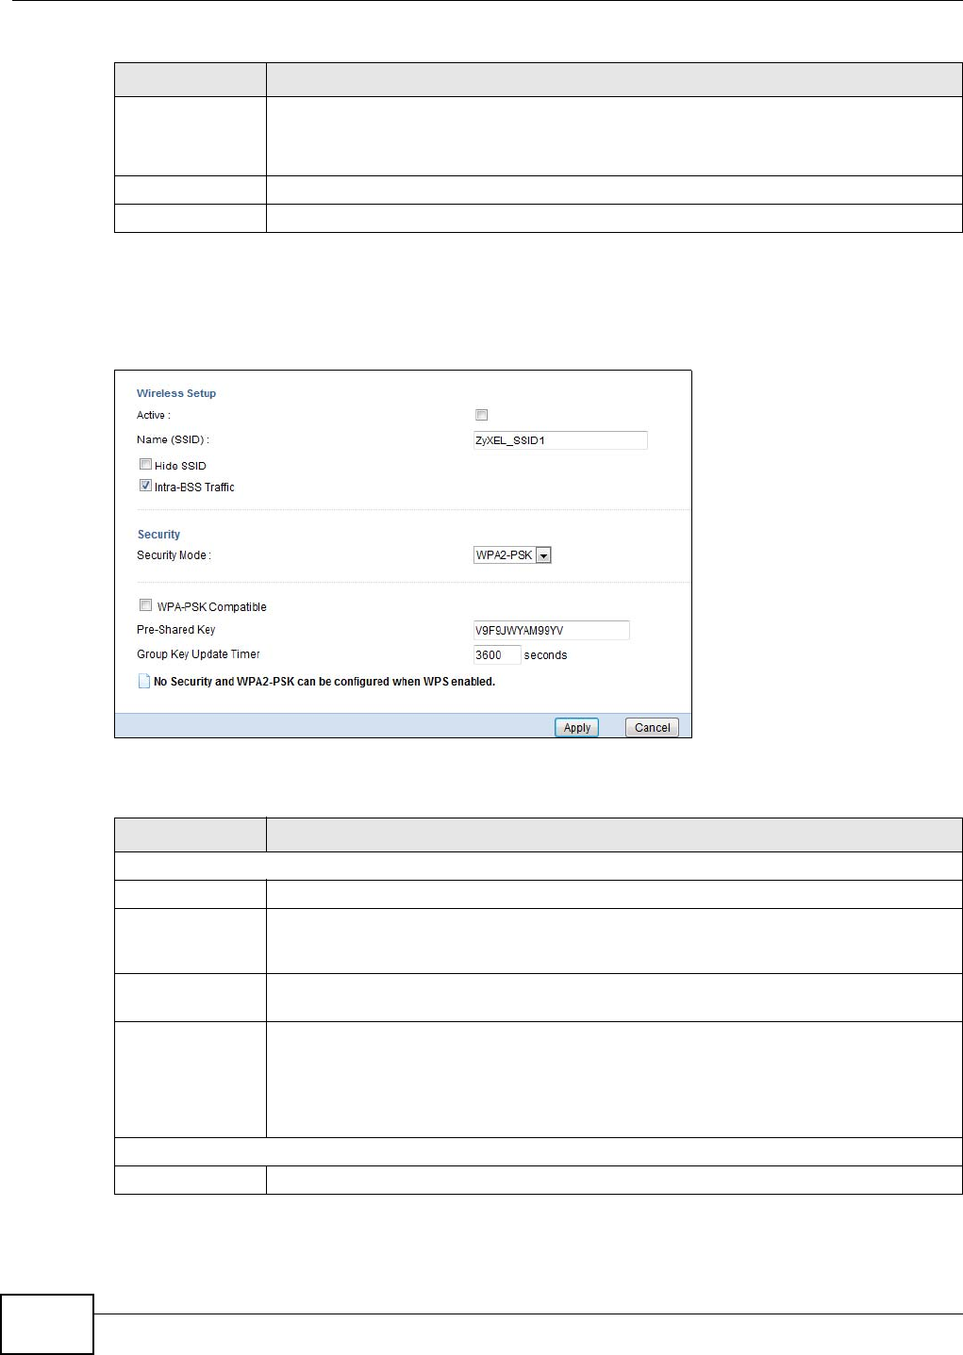Uncheck the Intra-BSS Traffic checkbox
This screenshot has width=963, height=1355.
click(x=145, y=486)
